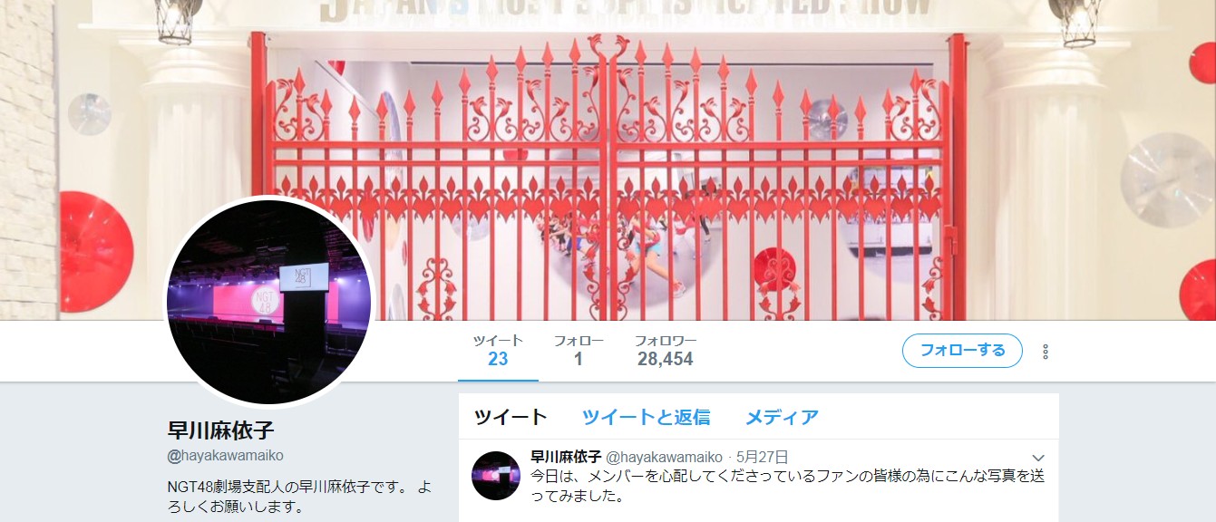Open the tweet's 5月27日 timestamp link
Image resolution: width=1216 pixels, height=522 pixels.
coord(763,457)
